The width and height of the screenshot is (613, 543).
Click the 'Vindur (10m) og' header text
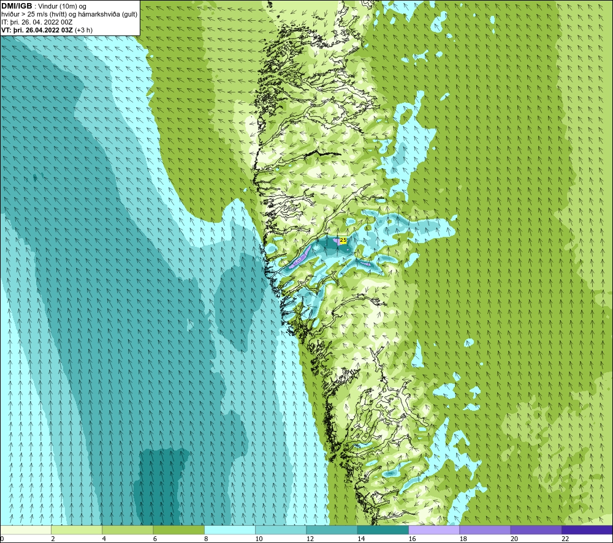(63, 6)
